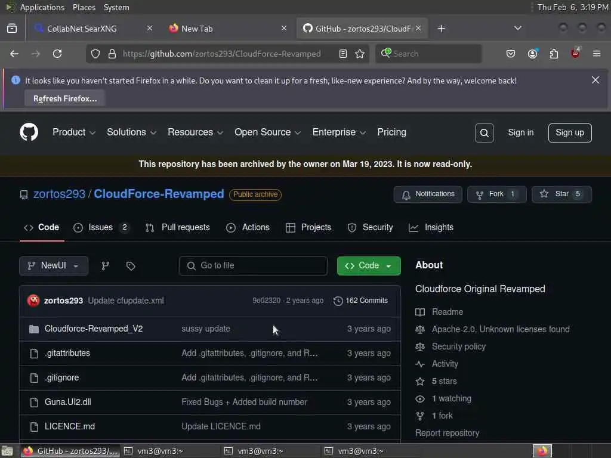
Task: Expand the Resources menu
Action: click(x=196, y=132)
